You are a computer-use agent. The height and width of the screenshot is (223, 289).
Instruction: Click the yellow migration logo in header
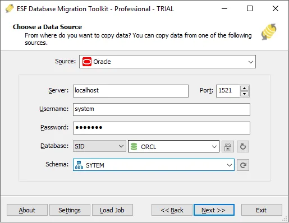click(269, 31)
